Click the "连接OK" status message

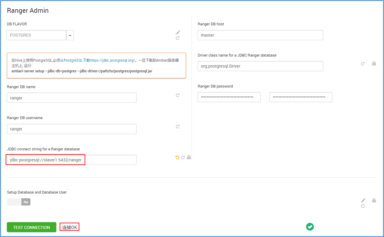click(69, 227)
